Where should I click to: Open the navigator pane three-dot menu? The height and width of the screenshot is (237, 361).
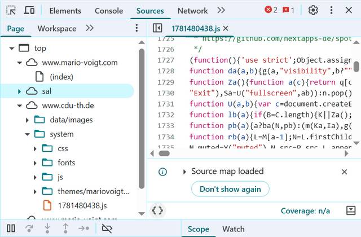click(137, 28)
